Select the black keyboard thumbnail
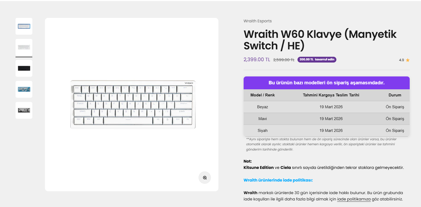 pyautogui.click(x=24, y=68)
